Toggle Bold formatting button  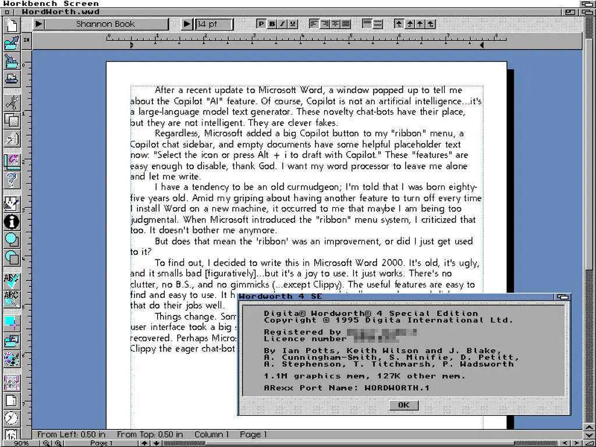point(272,24)
